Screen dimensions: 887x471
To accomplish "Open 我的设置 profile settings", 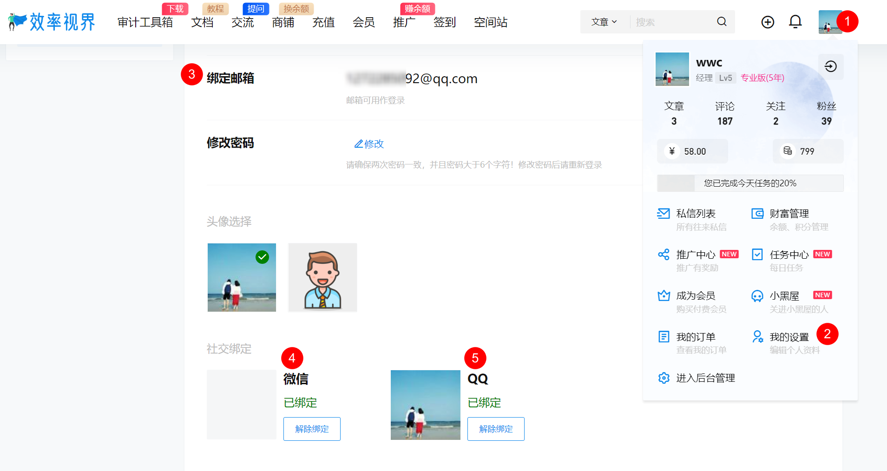I will pos(789,337).
